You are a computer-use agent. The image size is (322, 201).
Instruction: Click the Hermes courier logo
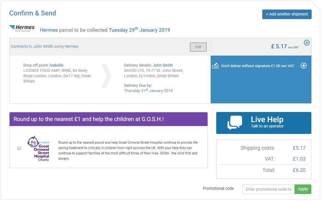(x=22, y=28)
